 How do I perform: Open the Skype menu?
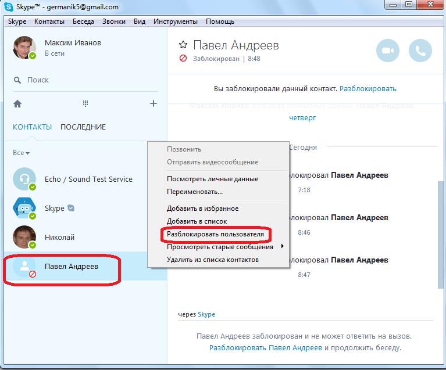(x=17, y=21)
